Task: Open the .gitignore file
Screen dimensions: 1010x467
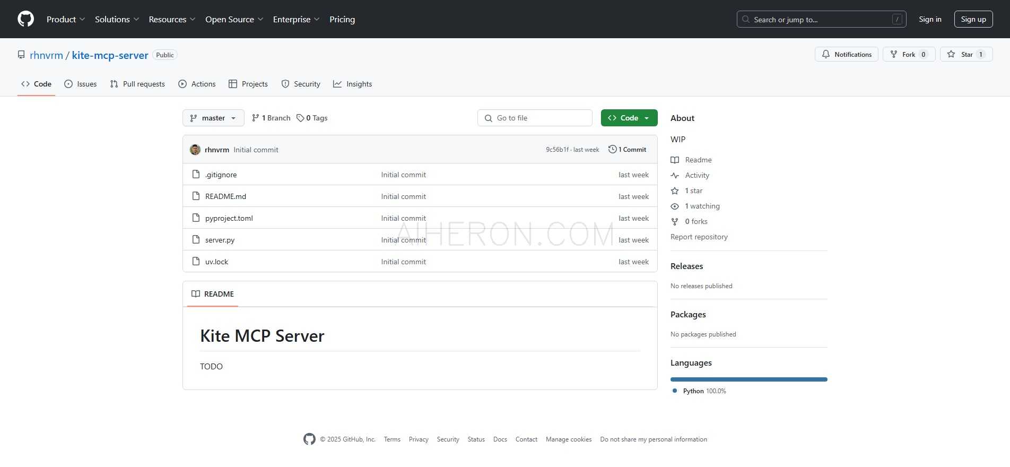Action: coord(221,175)
